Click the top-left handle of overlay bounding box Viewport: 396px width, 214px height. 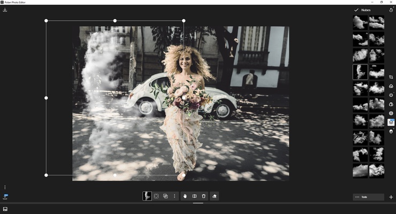coord(46,21)
